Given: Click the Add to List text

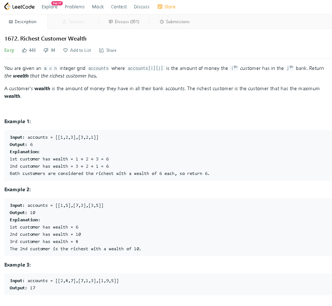Looking at the screenshot, I should (x=80, y=50).
